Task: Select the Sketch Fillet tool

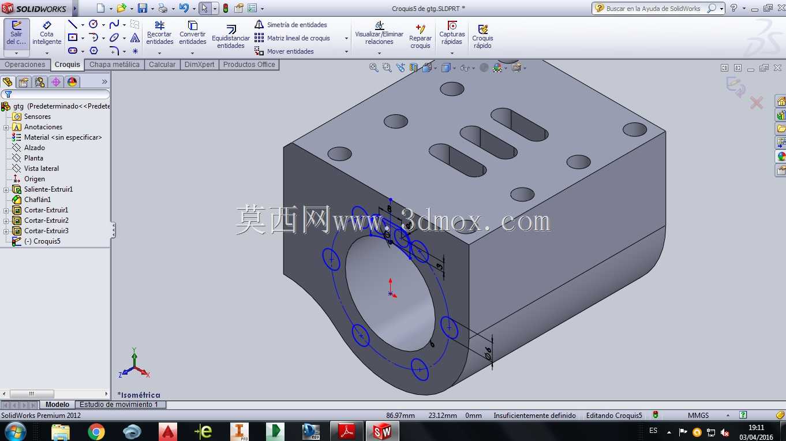Action: [x=114, y=51]
